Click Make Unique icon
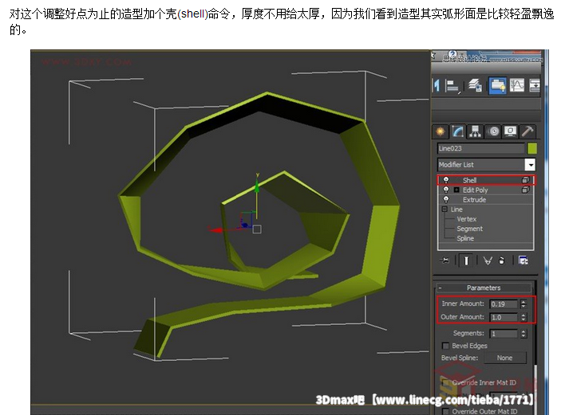Screen dimensions: 565x415 pos(487,260)
